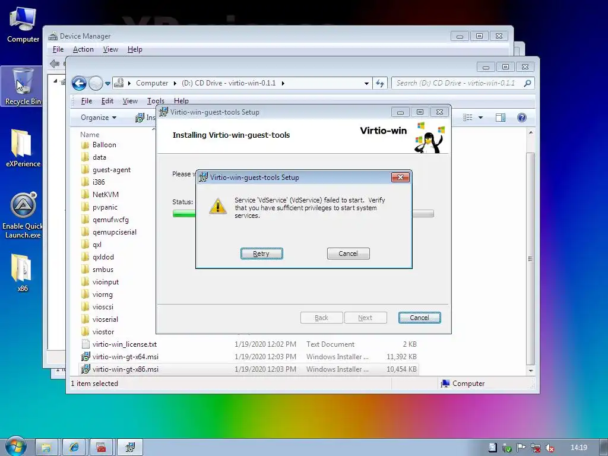Click the network tray icon
Viewport: 608px width, 456px height.
[x=535, y=448]
